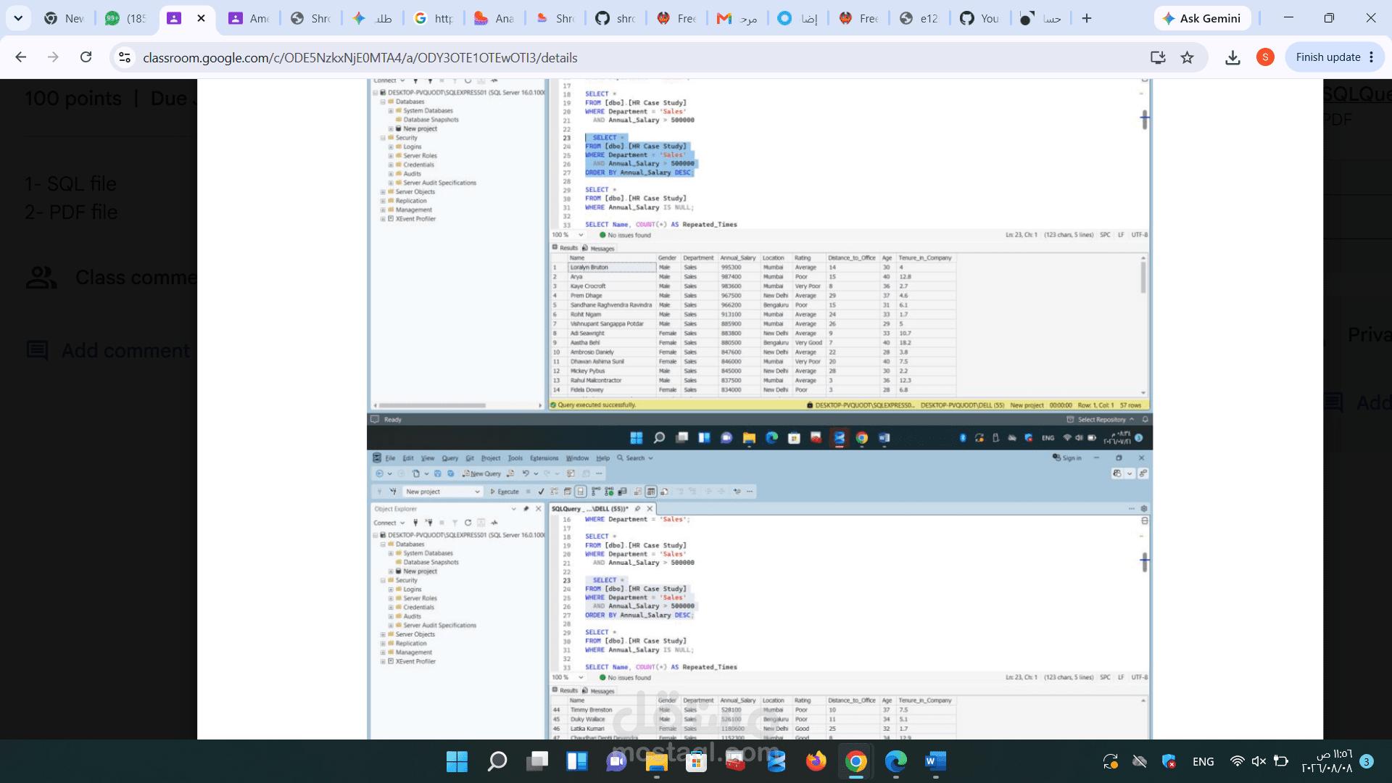Open Connect dropdown in lower Object Explorer
Viewport: 1392px width, 783px height.
pos(389,523)
